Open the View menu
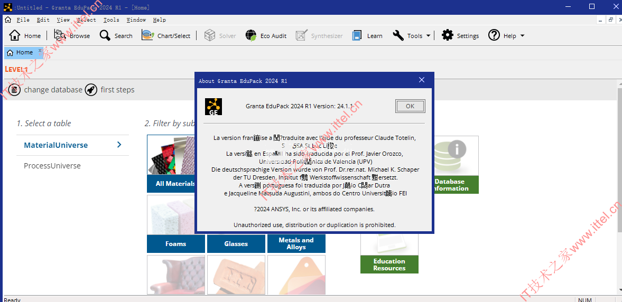The height and width of the screenshot is (302, 622). click(63, 20)
